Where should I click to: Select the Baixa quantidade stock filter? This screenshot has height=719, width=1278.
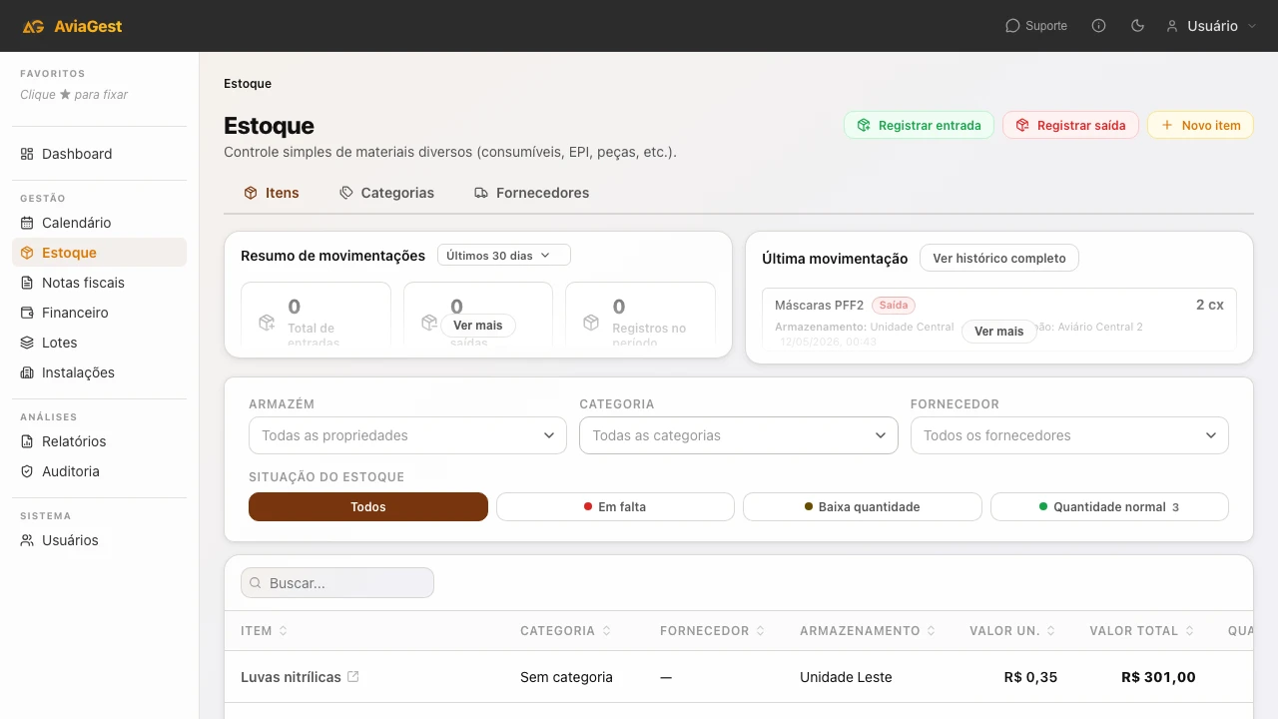(x=863, y=507)
